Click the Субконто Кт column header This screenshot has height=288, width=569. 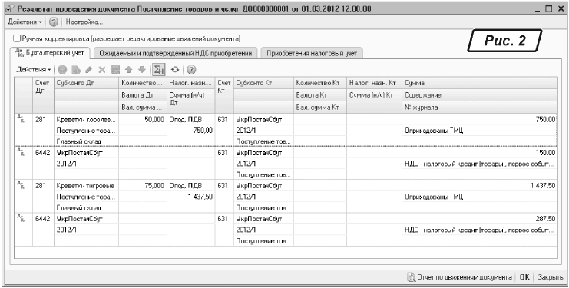[263, 83]
